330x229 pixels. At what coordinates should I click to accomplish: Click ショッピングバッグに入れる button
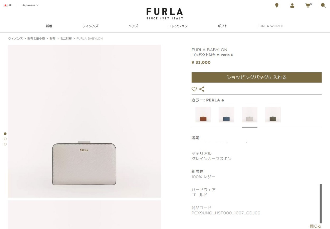click(x=257, y=77)
